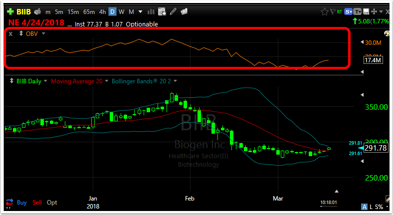Image resolution: width=393 pixels, height=215 pixels.
Task: Click the Optionable label
Action: 142,24
